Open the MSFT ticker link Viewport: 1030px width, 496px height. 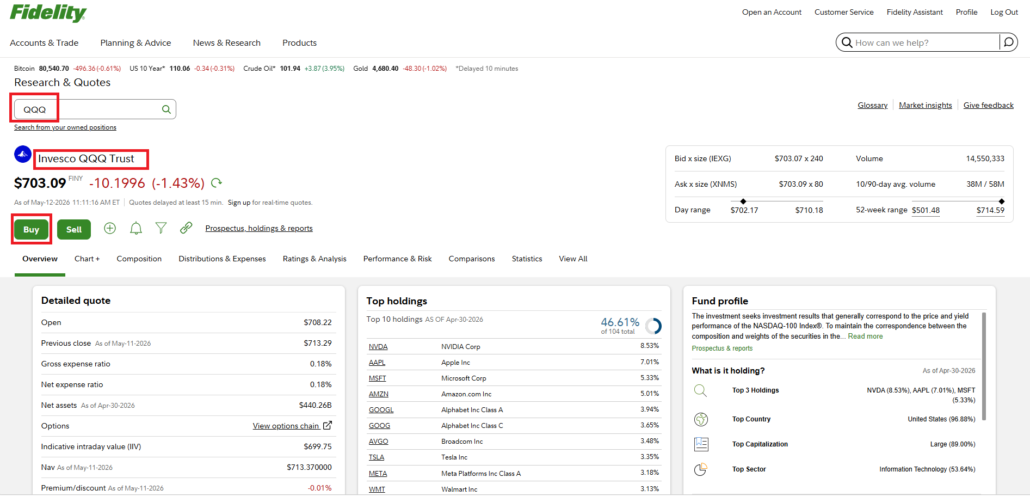point(378,378)
